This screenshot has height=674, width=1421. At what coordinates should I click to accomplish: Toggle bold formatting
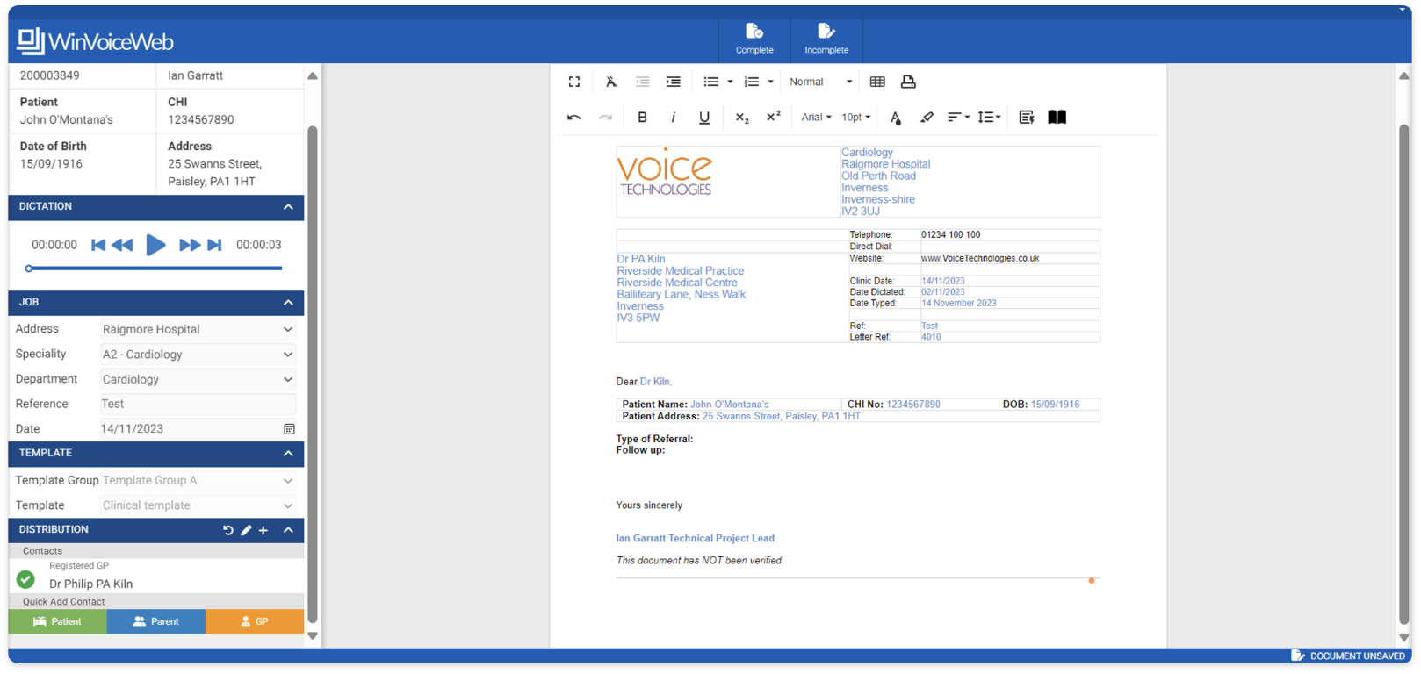point(642,118)
